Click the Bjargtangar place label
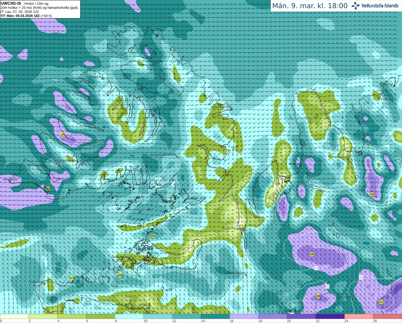402x323 pixels. point(10,179)
